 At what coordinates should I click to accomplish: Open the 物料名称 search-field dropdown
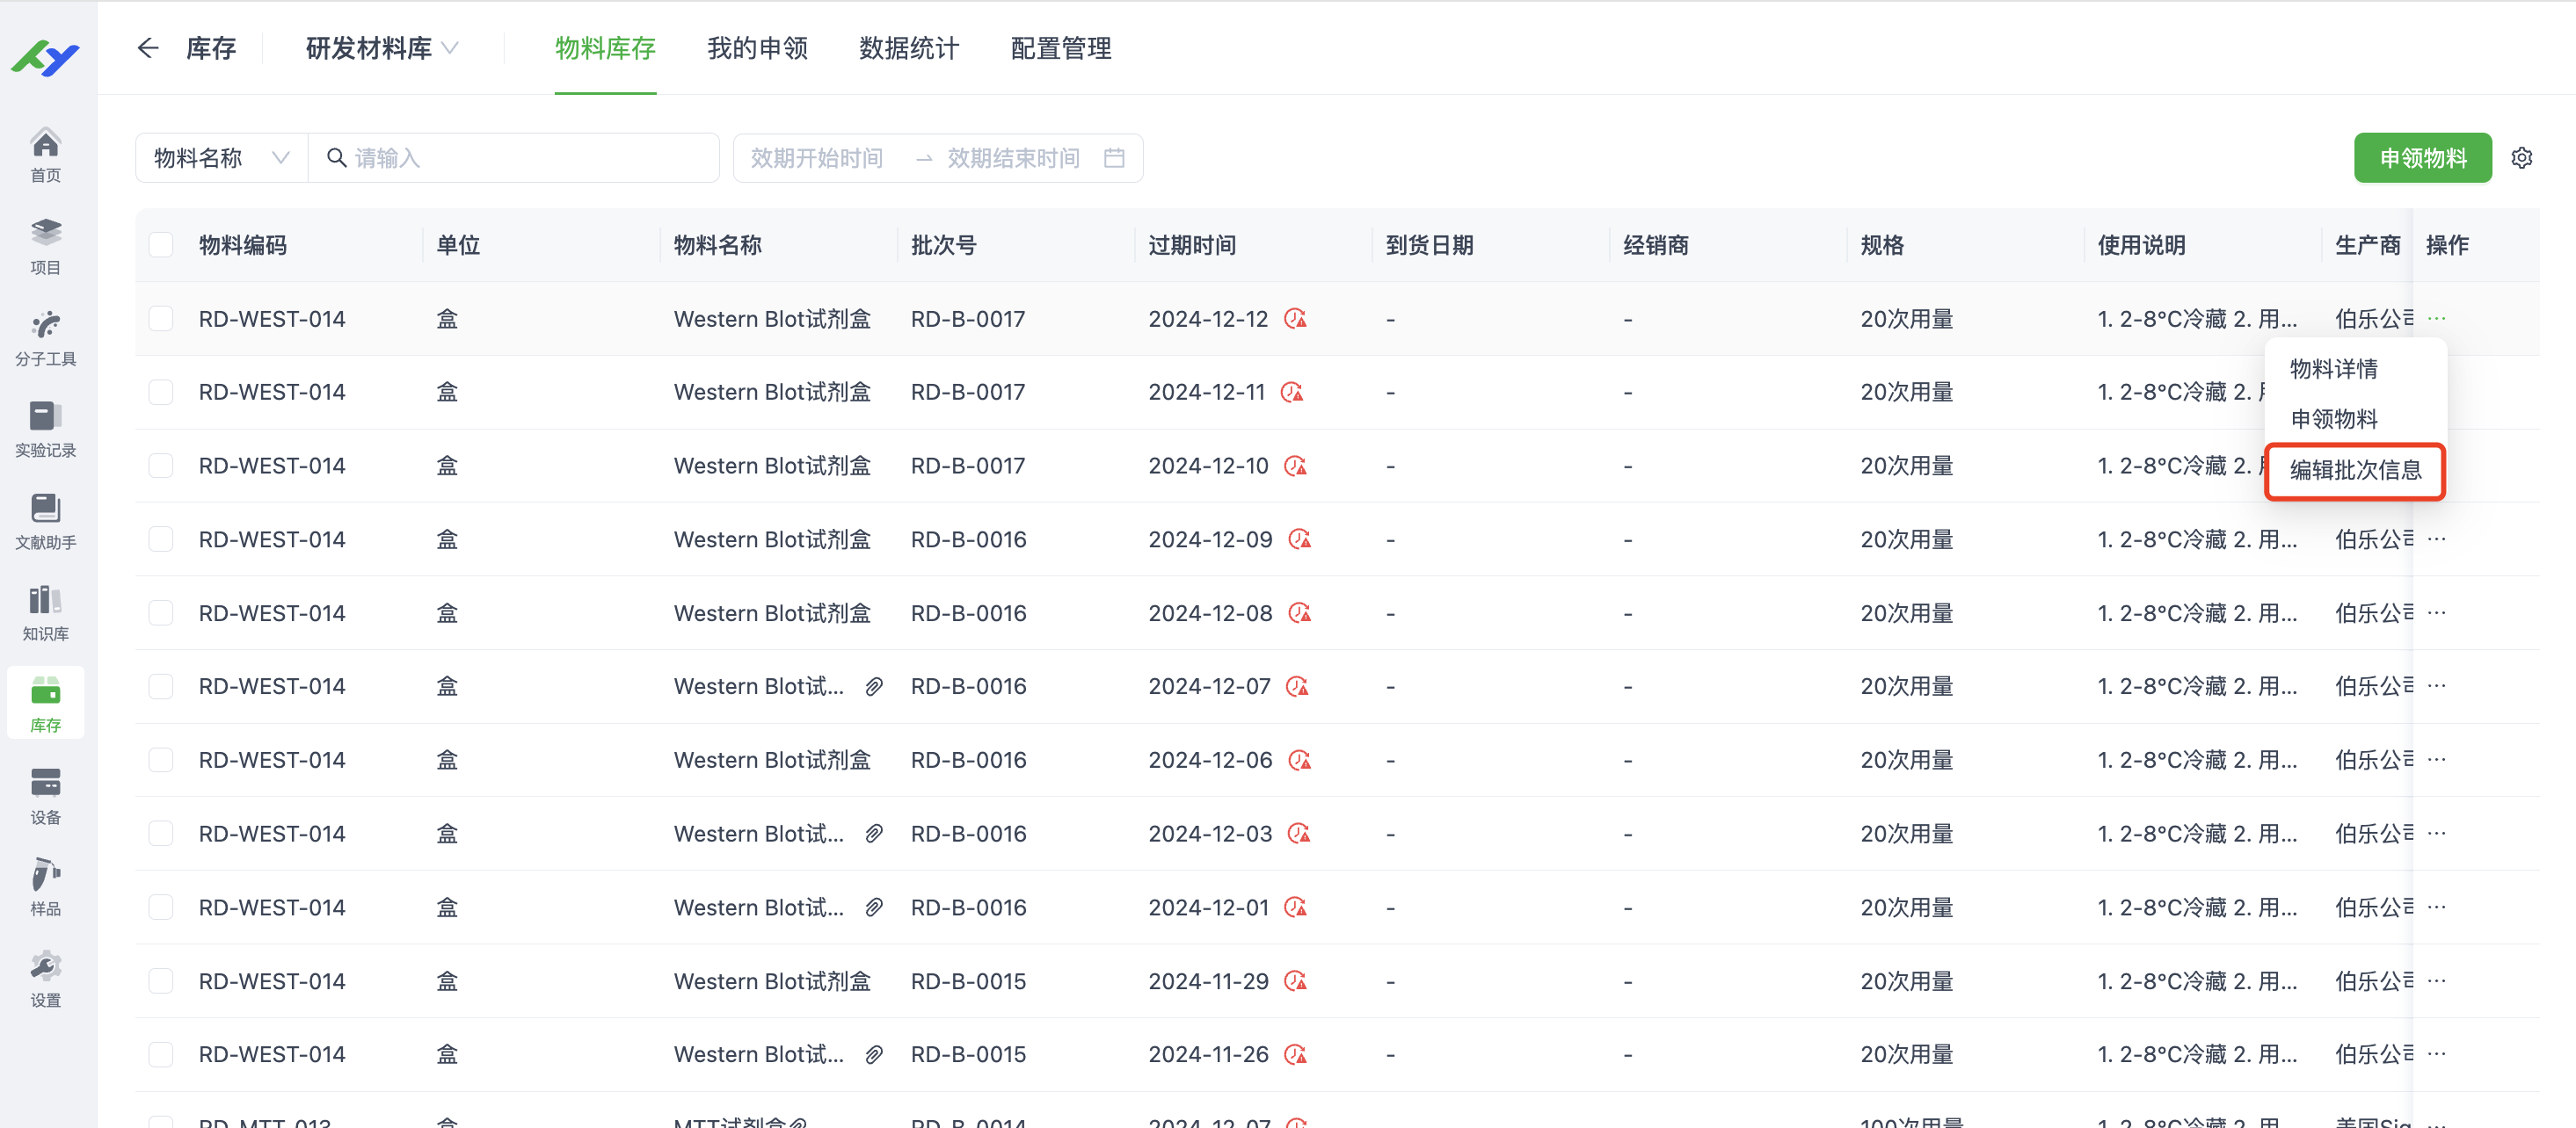point(221,158)
